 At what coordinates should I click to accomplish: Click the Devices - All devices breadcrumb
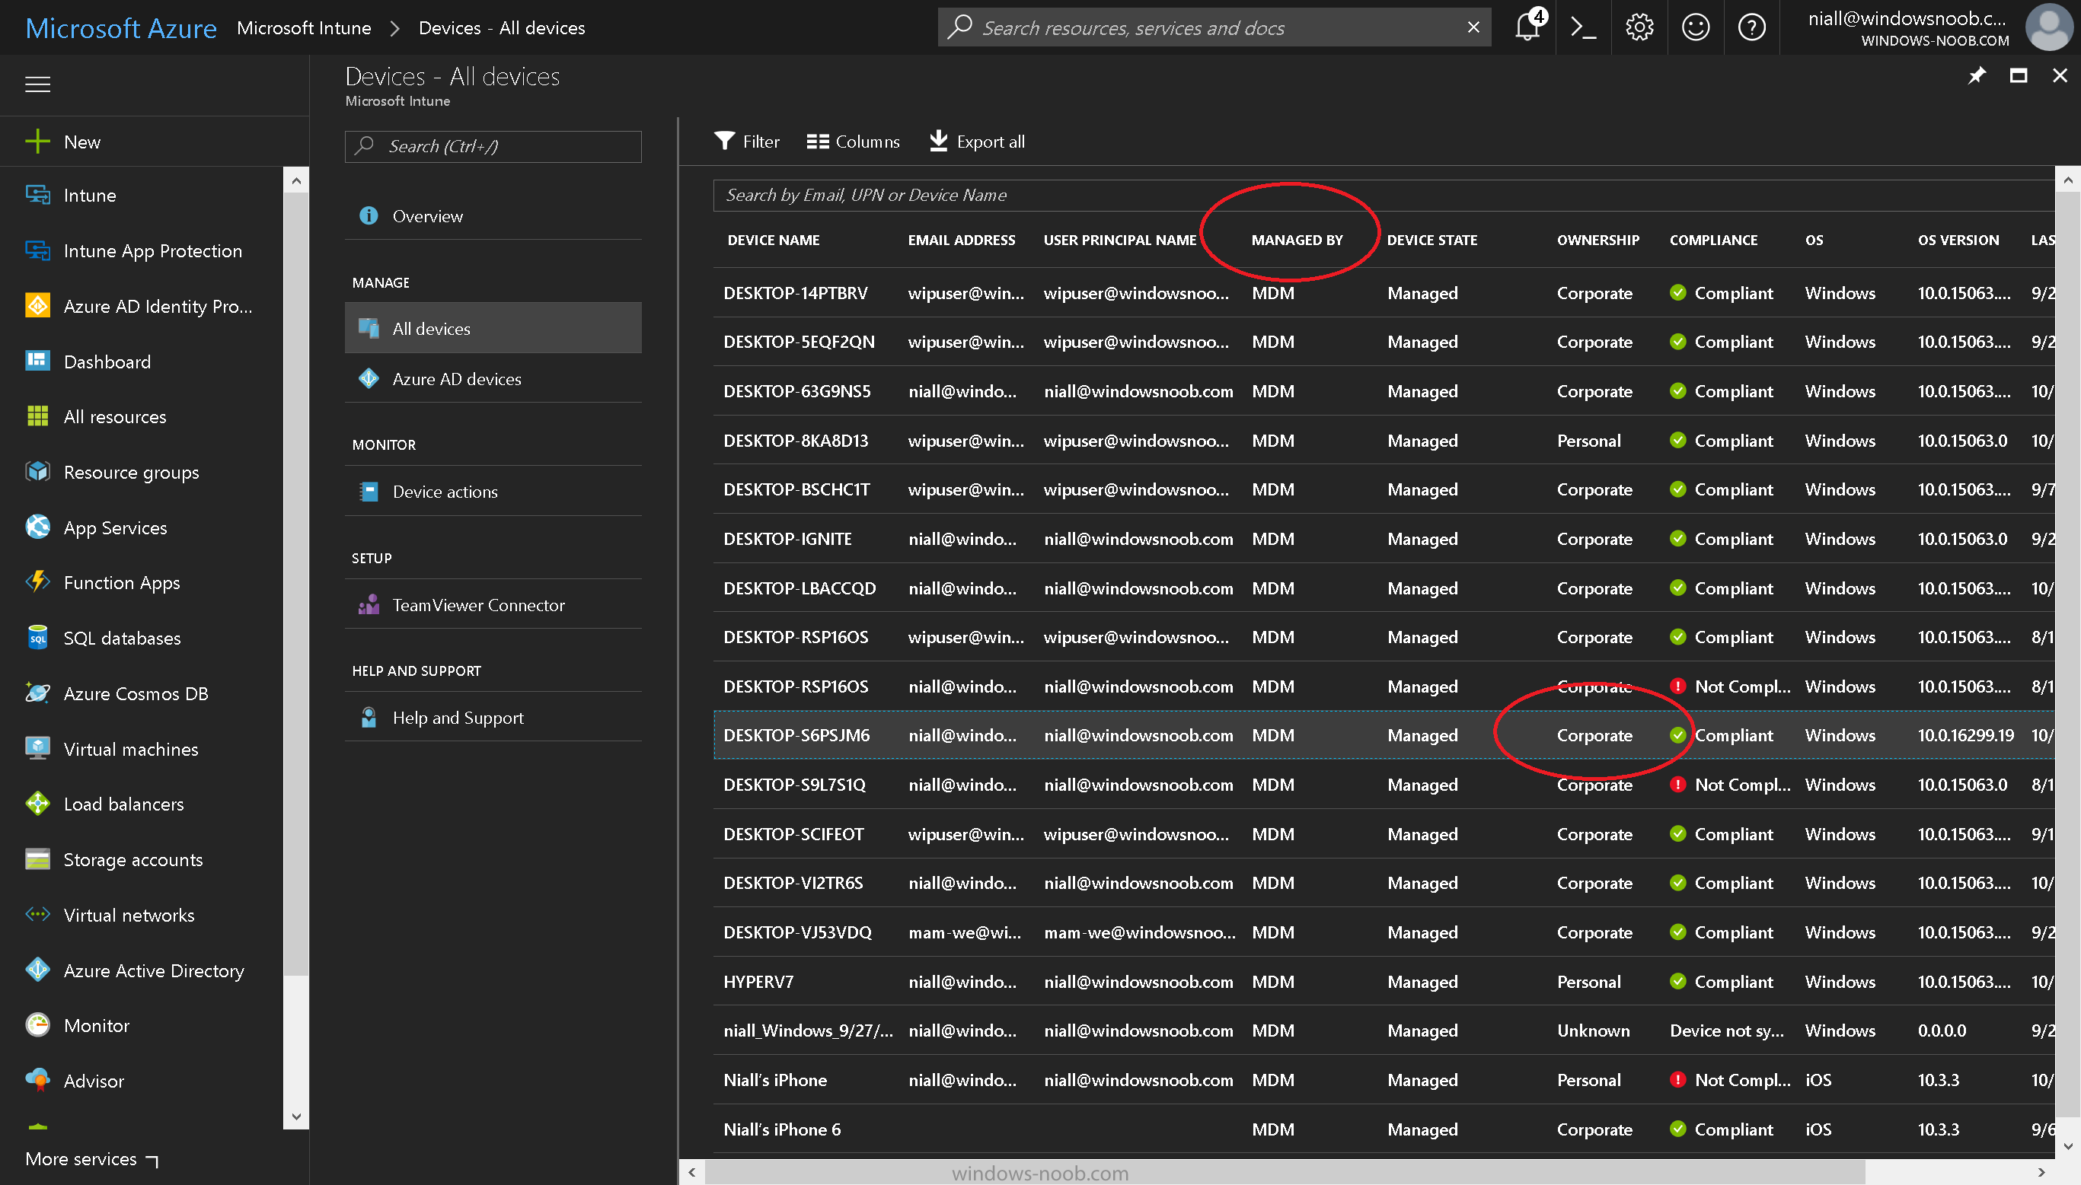[x=502, y=28]
